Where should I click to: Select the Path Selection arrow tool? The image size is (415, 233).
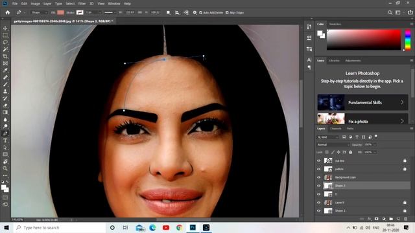(x=5, y=148)
